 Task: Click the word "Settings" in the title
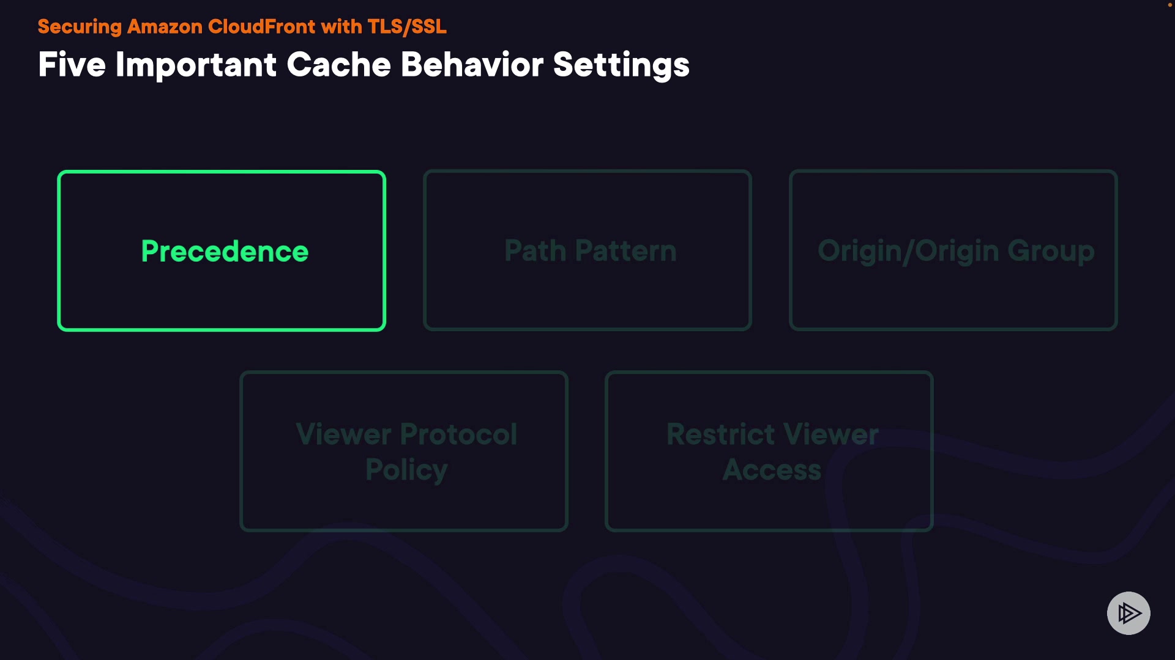[621, 65]
